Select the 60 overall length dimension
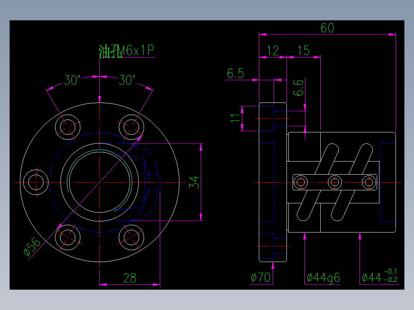This screenshot has width=414, height=310. click(327, 28)
